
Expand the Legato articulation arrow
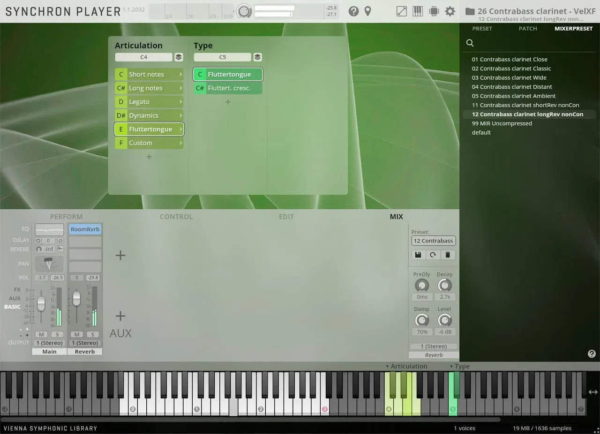[181, 102]
